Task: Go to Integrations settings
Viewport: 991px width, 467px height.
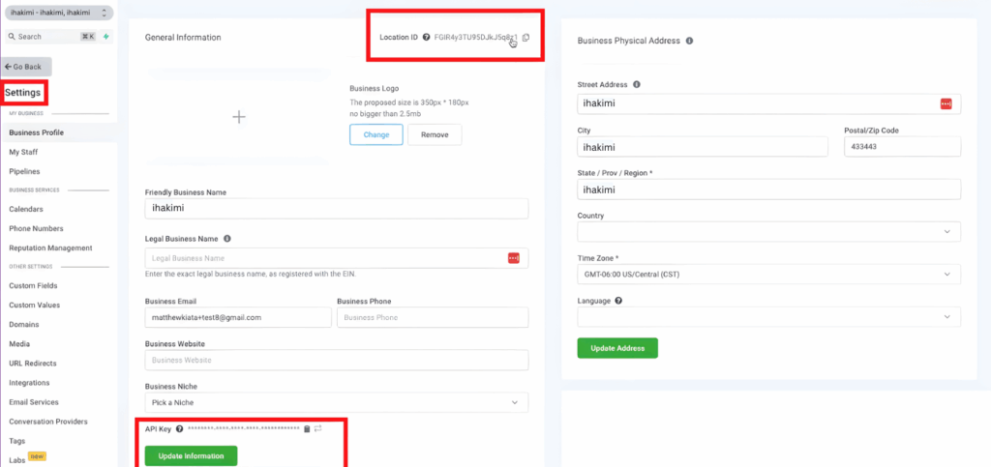Action: point(29,383)
